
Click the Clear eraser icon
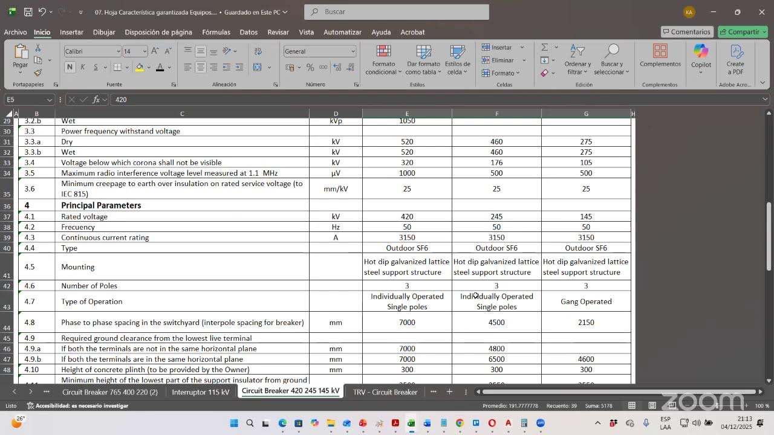pos(545,72)
